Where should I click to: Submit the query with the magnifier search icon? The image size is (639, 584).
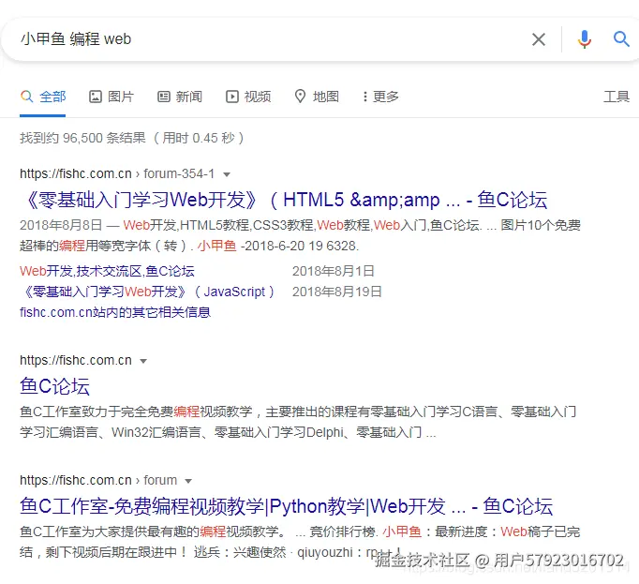(621, 39)
